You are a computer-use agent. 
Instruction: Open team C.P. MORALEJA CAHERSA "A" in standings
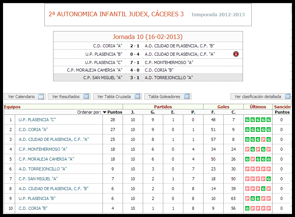pos(46,159)
